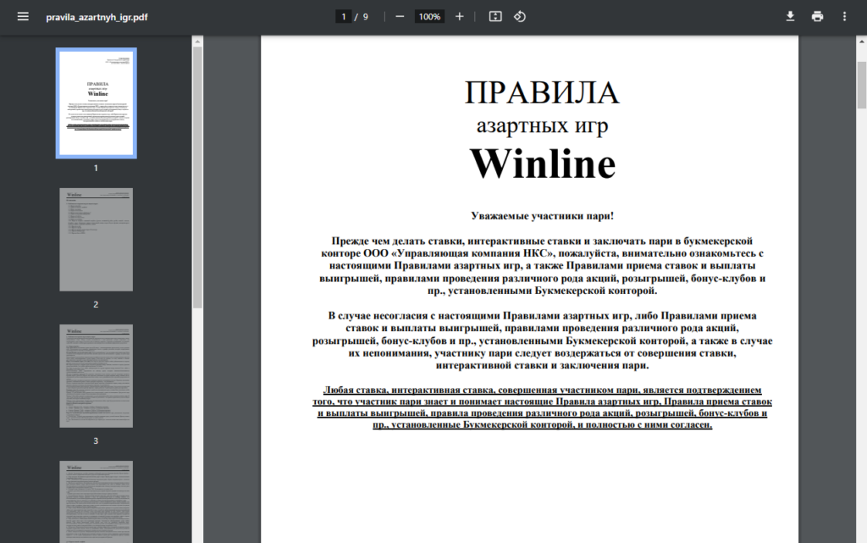Click the Winline title text
This screenshot has width=867, height=543.
coord(543,163)
